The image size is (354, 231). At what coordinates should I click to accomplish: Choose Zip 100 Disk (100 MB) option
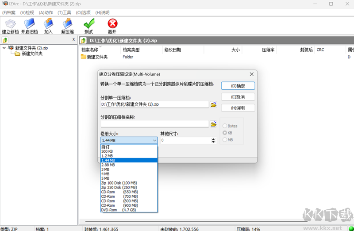tap(129, 183)
